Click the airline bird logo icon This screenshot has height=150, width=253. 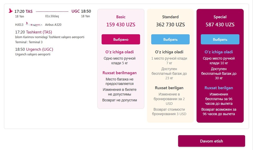[10, 11]
